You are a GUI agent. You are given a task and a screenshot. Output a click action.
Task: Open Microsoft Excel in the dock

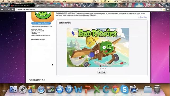click(97, 90)
